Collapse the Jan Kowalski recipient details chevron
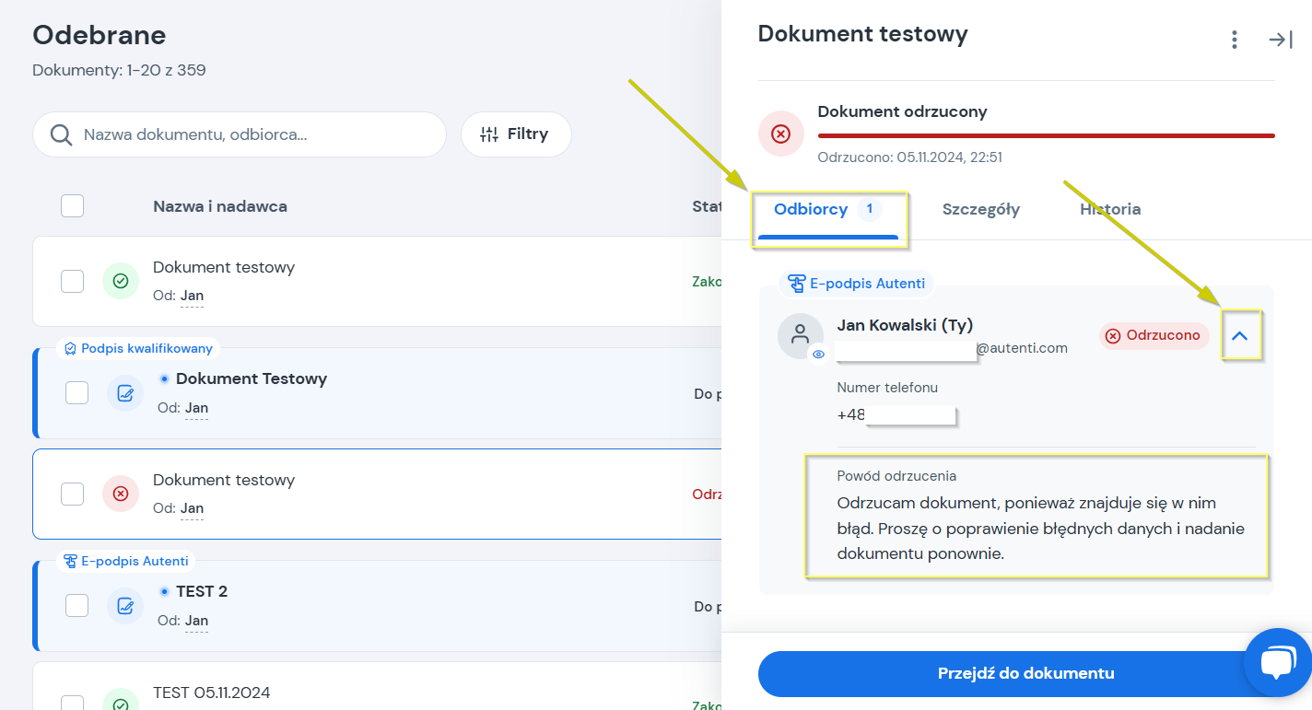 click(1240, 336)
